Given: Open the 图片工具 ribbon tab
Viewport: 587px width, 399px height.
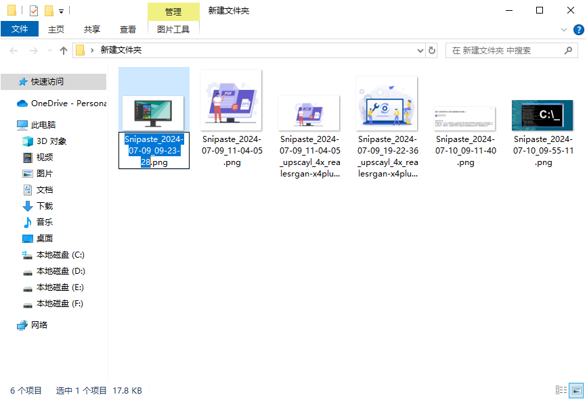Looking at the screenshot, I should (x=173, y=29).
